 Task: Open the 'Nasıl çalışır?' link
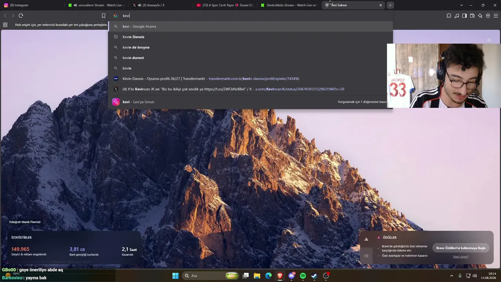tap(461, 257)
